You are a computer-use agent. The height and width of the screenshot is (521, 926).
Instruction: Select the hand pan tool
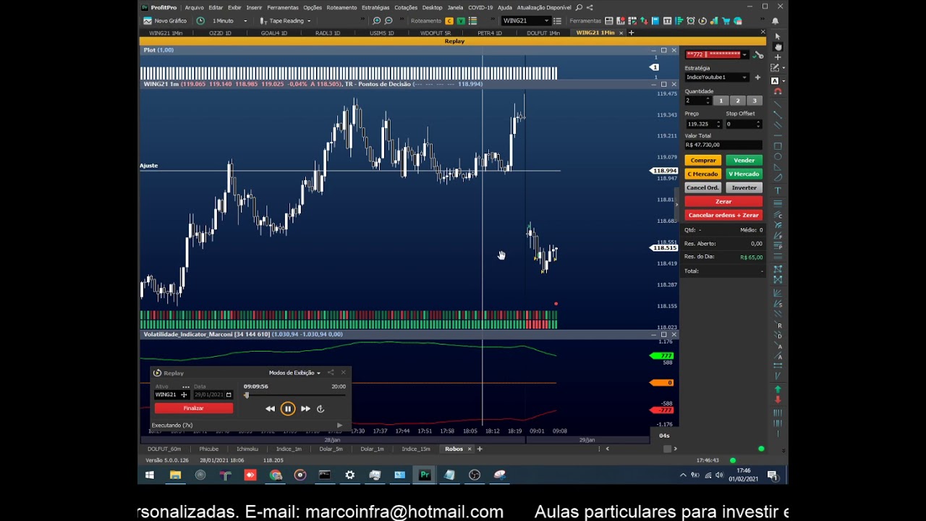click(x=778, y=46)
